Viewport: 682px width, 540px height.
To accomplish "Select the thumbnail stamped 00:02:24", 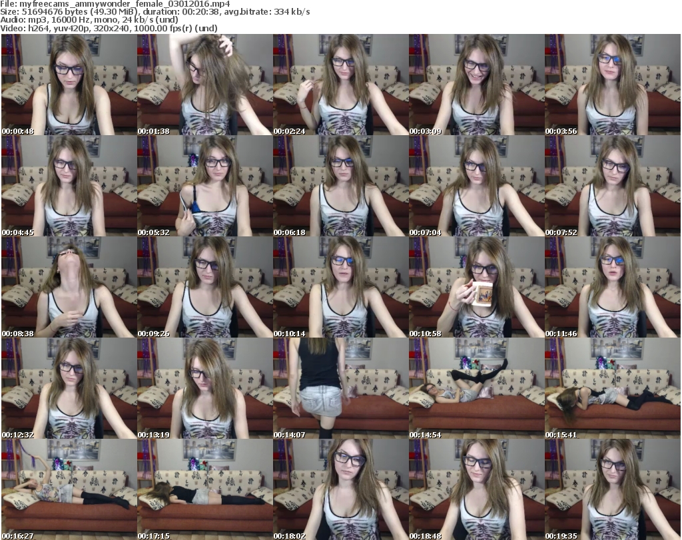I will point(340,85).
